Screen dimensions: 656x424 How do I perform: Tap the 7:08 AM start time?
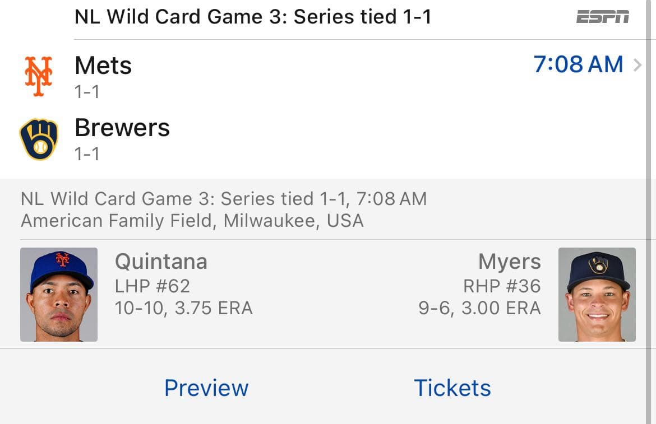(x=578, y=65)
